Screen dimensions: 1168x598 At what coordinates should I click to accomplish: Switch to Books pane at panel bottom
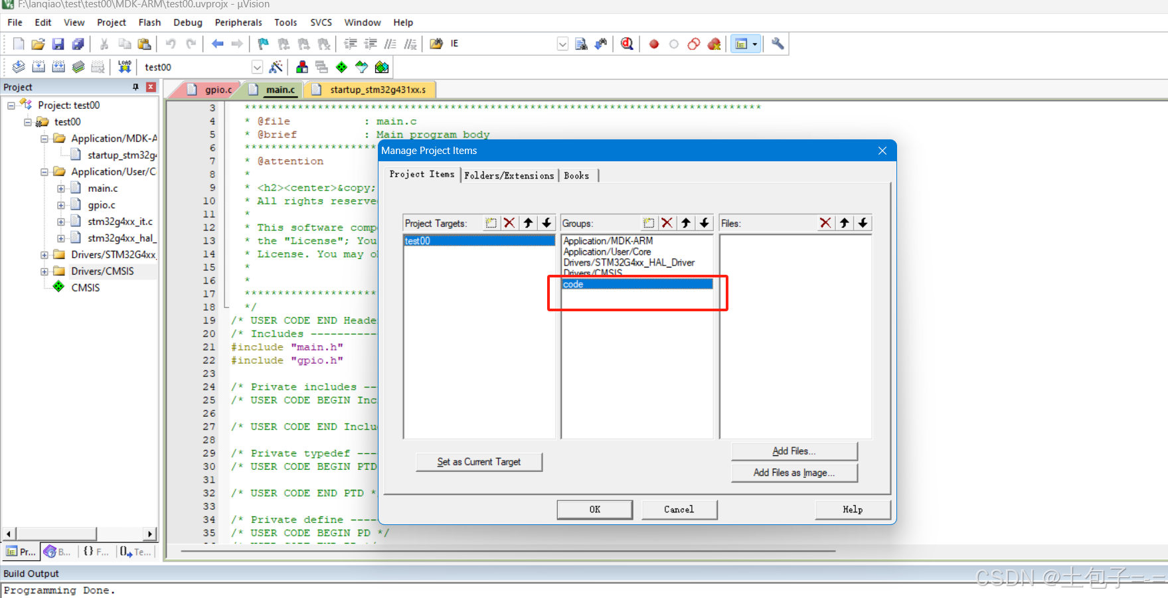point(58,552)
